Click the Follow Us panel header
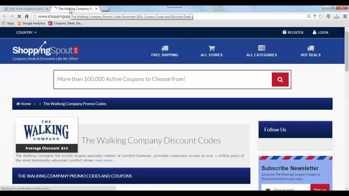349x196 pixels. click(295, 130)
